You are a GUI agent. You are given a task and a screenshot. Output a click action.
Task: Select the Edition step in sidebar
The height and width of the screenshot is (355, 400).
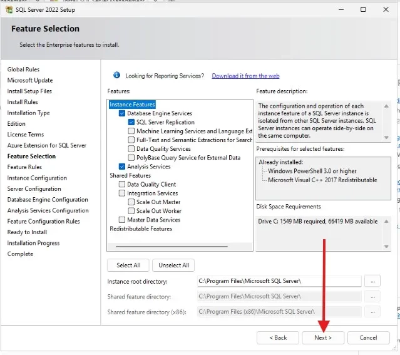[16, 124]
